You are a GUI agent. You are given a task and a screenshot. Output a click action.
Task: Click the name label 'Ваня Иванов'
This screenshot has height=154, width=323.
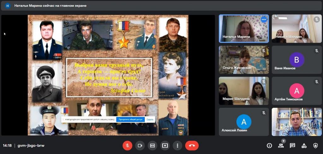[x=285, y=68]
